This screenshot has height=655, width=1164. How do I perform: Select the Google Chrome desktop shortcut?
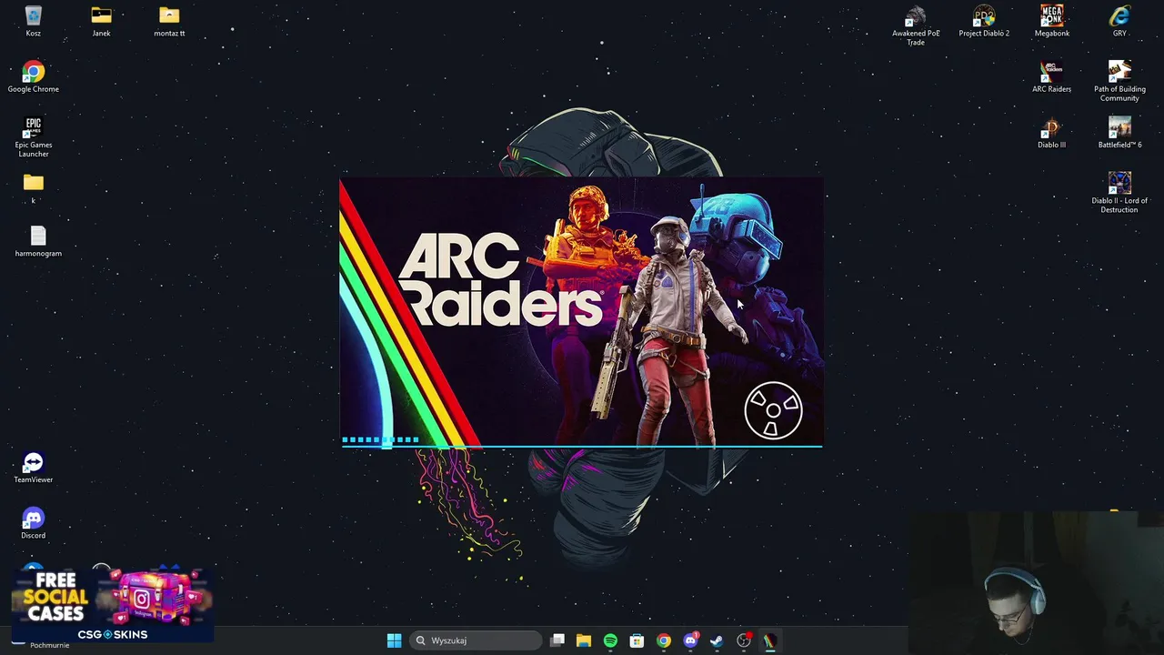(x=33, y=76)
